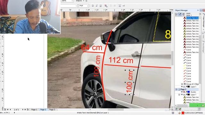Expand the Group of 2 Objects node
This screenshot has width=205, height=115.
182,84
